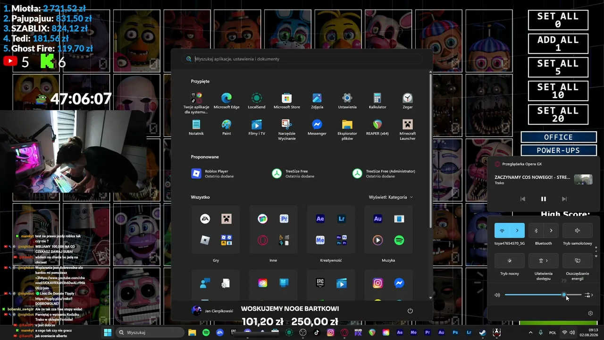
Task: Click SET ALL 20 in the game
Action: pos(558,114)
